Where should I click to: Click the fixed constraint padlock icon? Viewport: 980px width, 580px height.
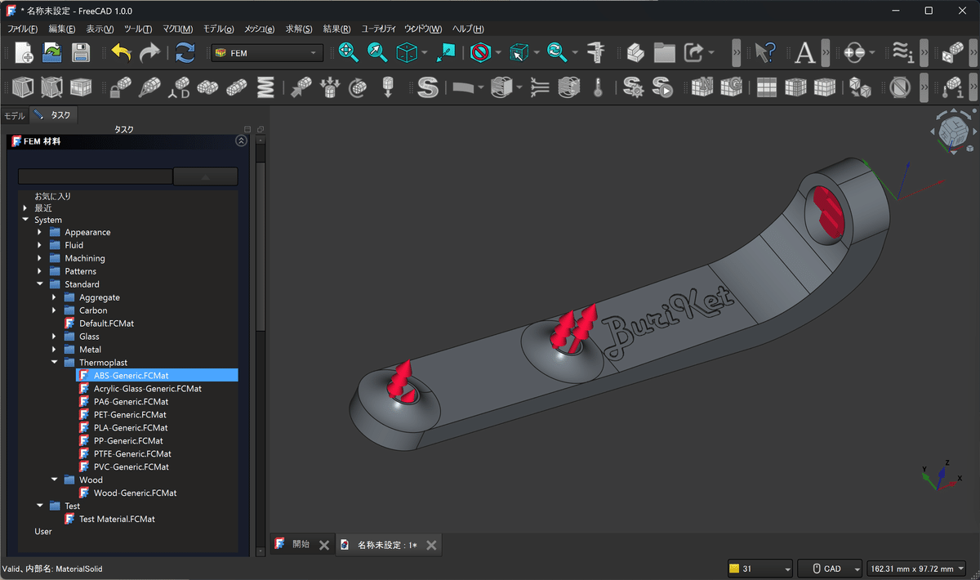click(x=121, y=87)
